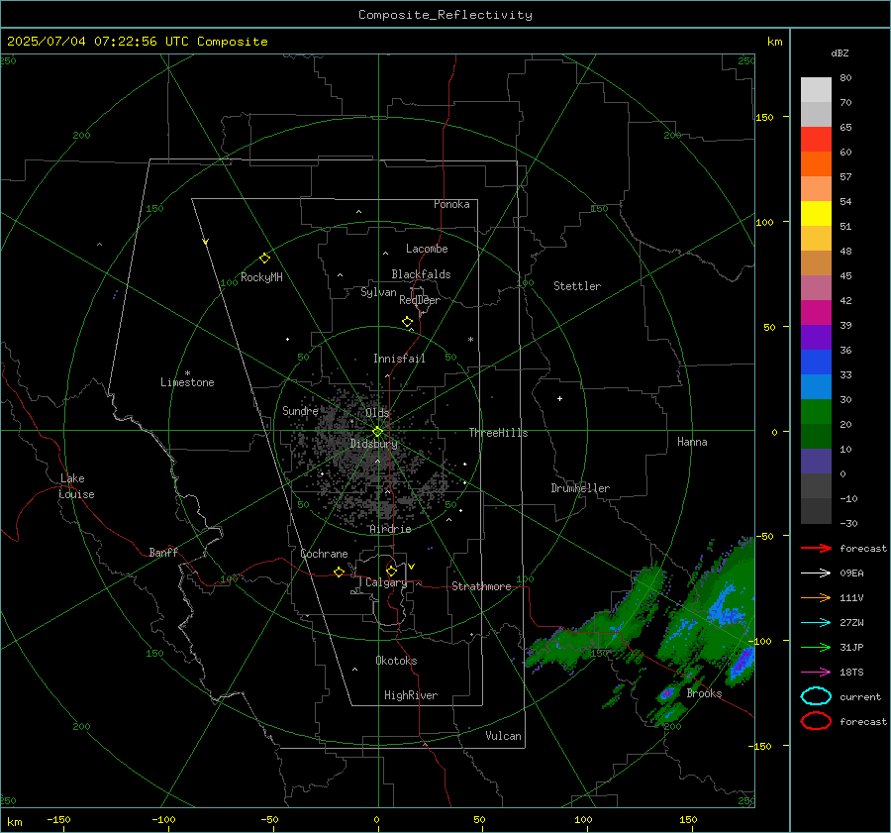Click the Hanna label
The width and height of the screenshot is (891, 833).
tap(692, 442)
